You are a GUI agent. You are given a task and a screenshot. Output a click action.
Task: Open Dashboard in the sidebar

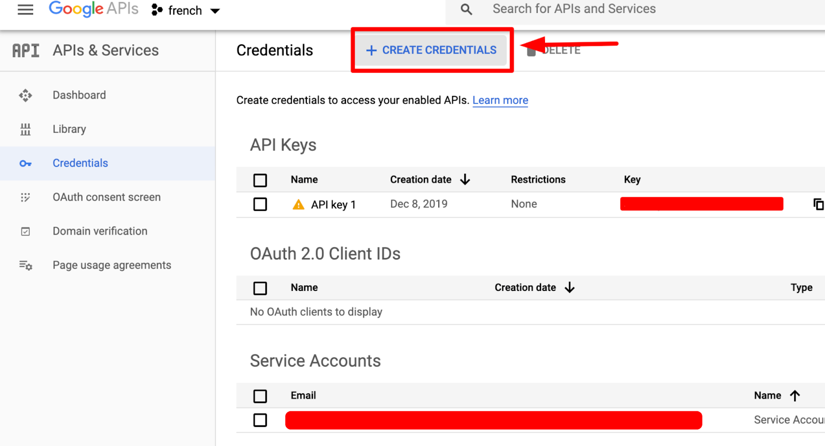pyautogui.click(x=79, y=95)
